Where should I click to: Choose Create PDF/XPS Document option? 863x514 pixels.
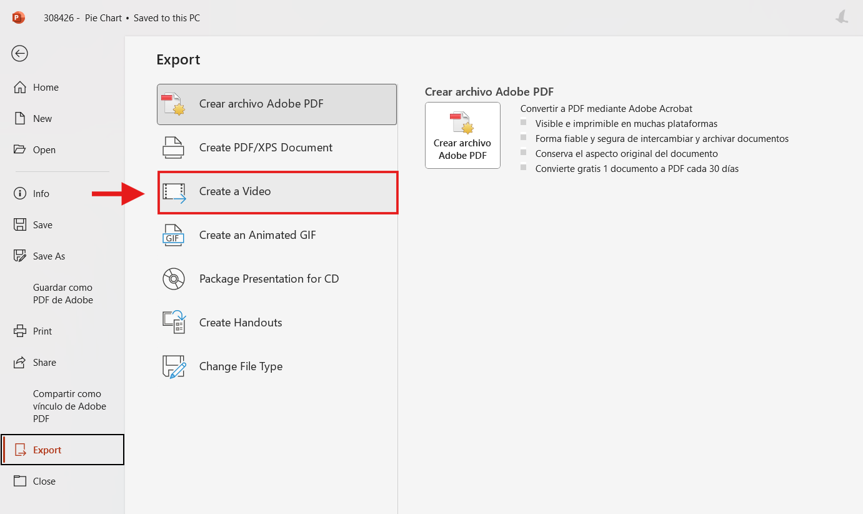tap(266, 148)
